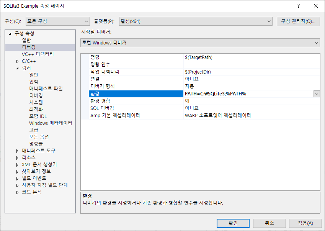The image size is (325, 231).
Task: Open the 구성(C) configuration dropdown
Action: [58, 21]
